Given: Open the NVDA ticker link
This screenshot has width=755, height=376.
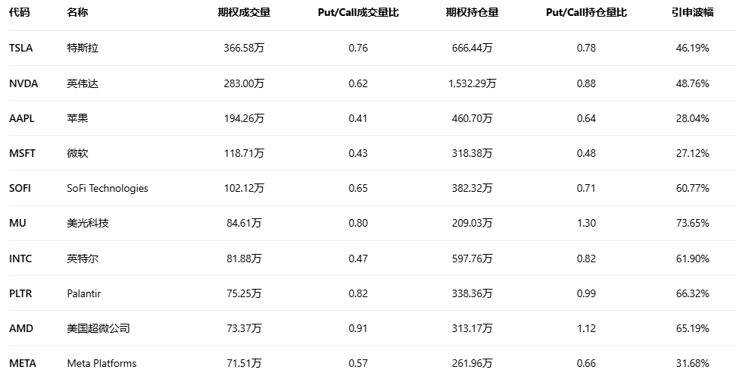Looking at the screenshot, I should pyautogui.click(x=23, y=83).
